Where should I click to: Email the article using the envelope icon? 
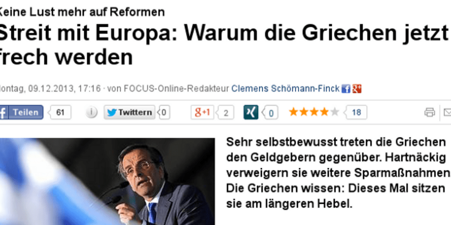tap(447, 112)
